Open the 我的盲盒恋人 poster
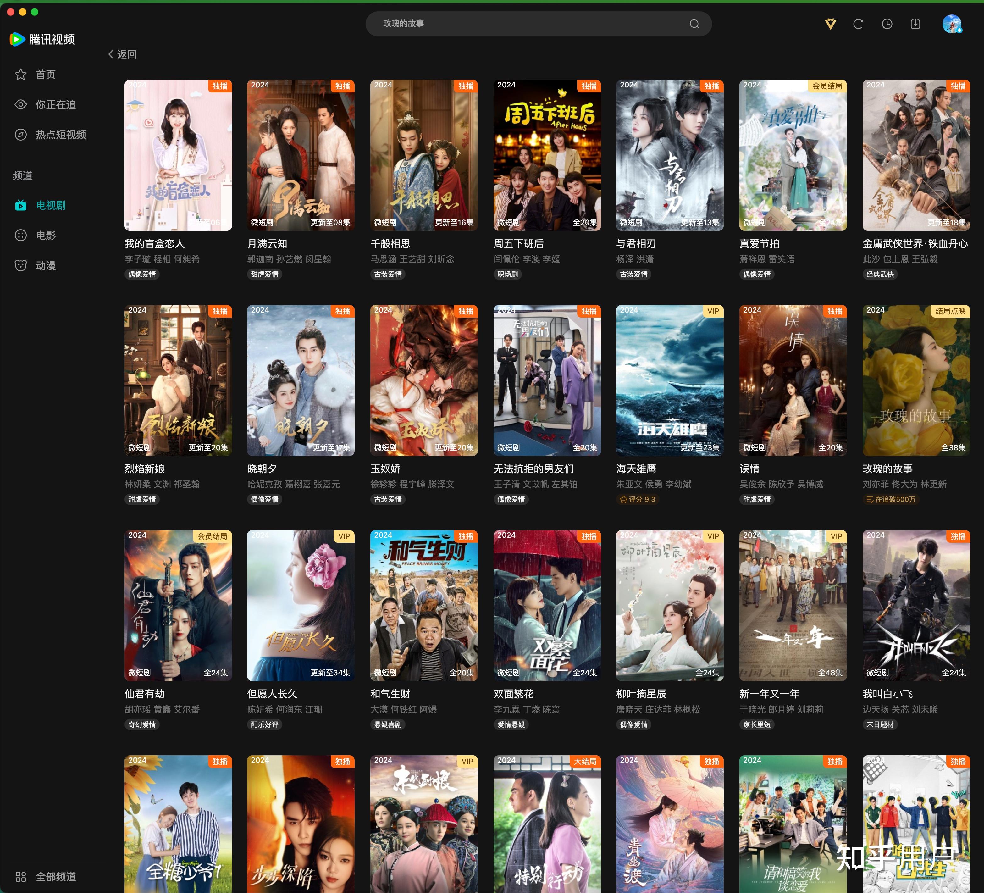 point(178,155)
